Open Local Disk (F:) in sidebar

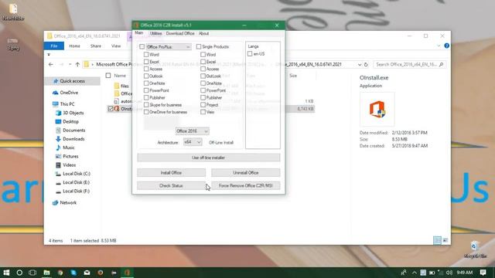pos(76,191)
